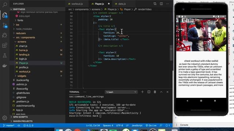Image resolution: width=234 pixels, height=131 pixels.
Task: Open login.js in explorer
Action: coord(23,59)
